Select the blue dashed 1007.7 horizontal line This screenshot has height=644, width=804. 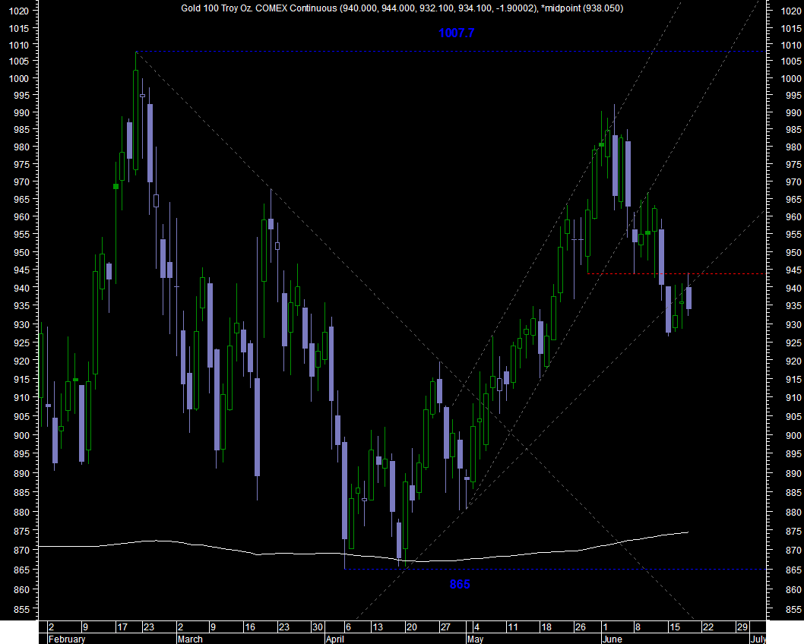[x=450, y=51]
